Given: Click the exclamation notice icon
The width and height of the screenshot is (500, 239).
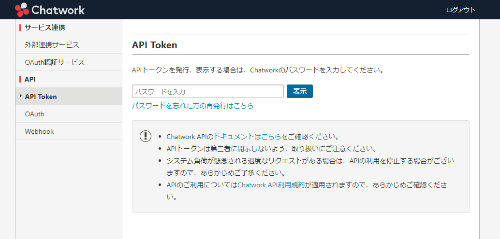Looking at the screenshot, I should 146,136.
